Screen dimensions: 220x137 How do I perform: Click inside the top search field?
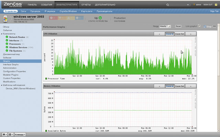[178, 5]
